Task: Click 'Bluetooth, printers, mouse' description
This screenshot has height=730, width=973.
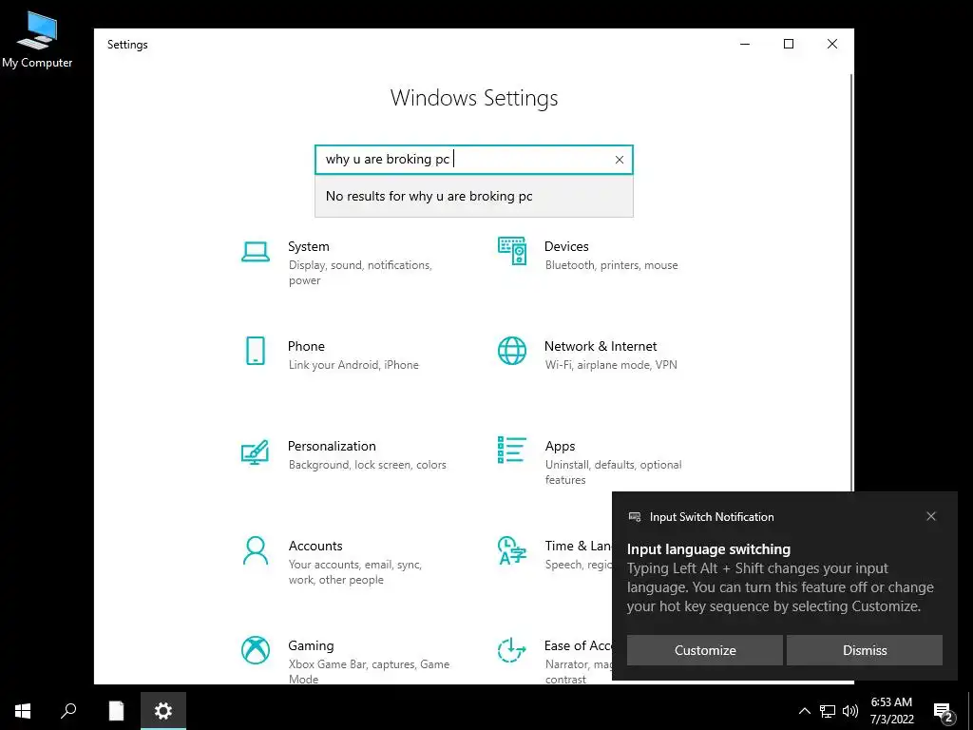Action: [611, 265]
